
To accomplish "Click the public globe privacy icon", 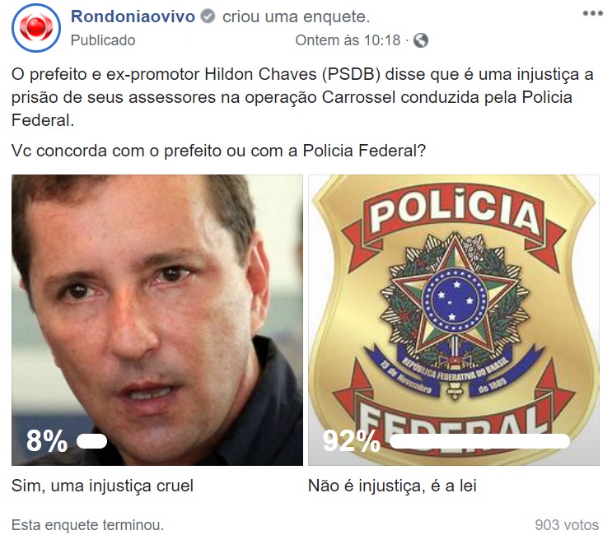I will (x=421, y=40).
